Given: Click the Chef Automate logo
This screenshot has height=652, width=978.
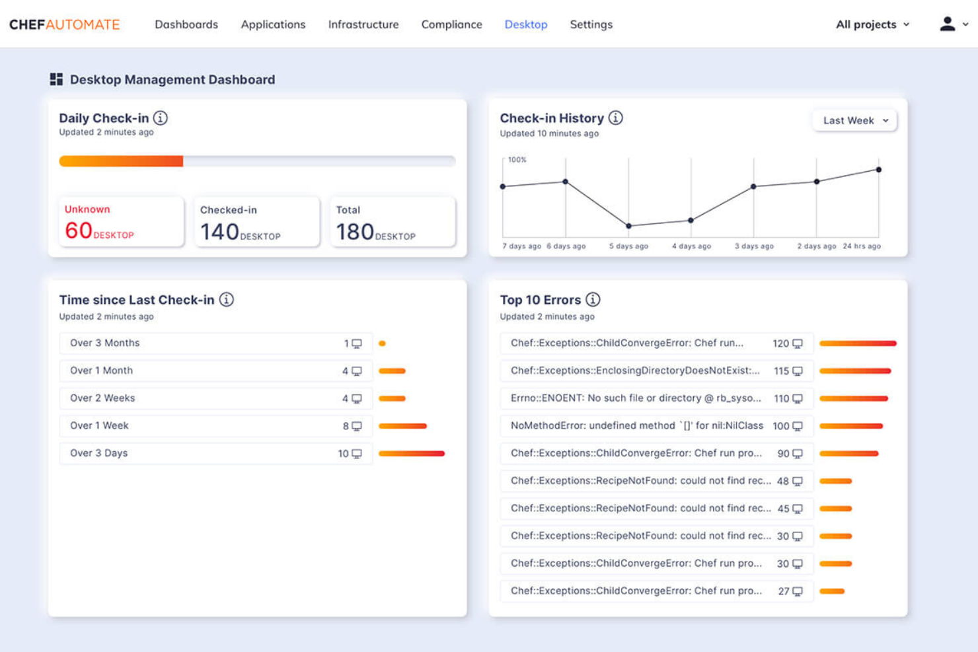Looking at the screenshot, I should [63, 24].
